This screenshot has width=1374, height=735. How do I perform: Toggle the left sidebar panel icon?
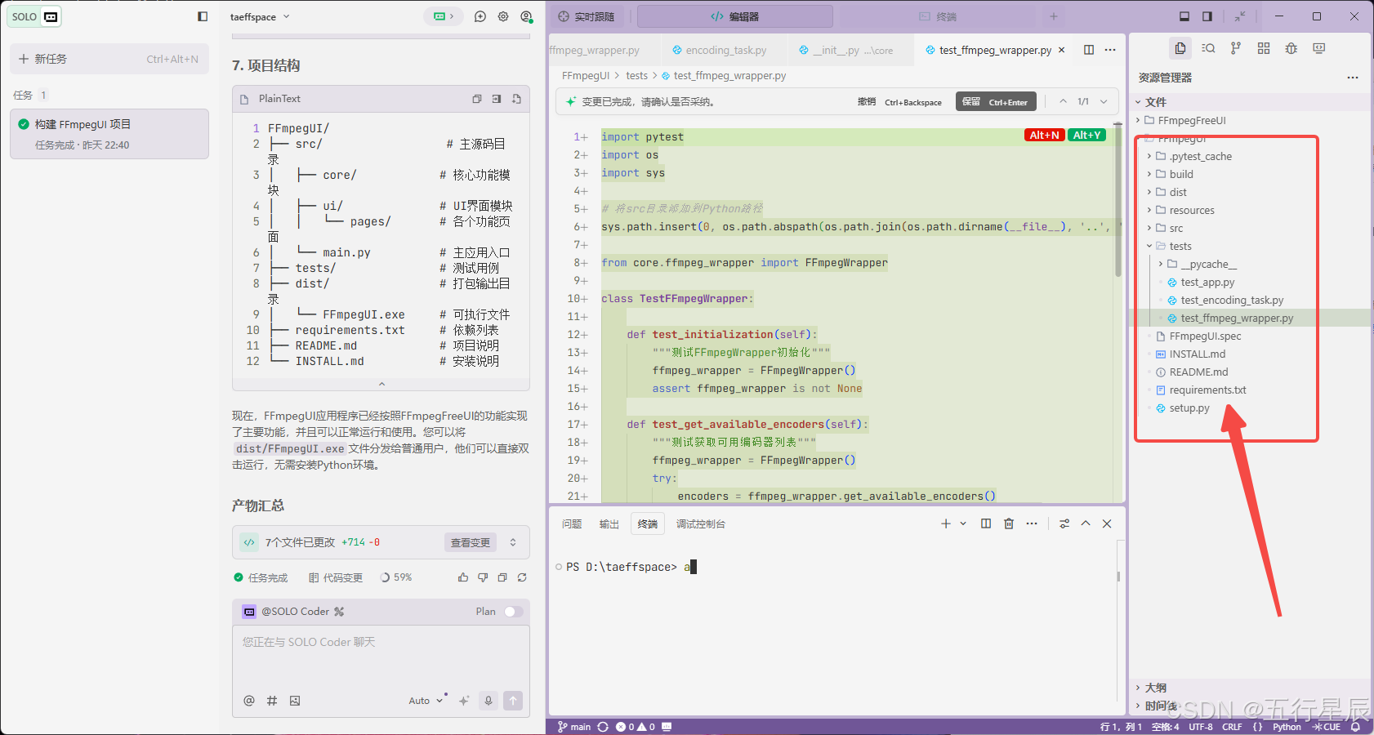(x=203, y=16)
